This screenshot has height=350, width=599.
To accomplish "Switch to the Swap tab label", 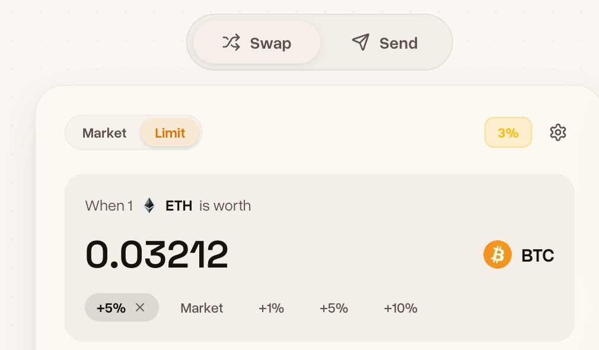I will 270,43.
